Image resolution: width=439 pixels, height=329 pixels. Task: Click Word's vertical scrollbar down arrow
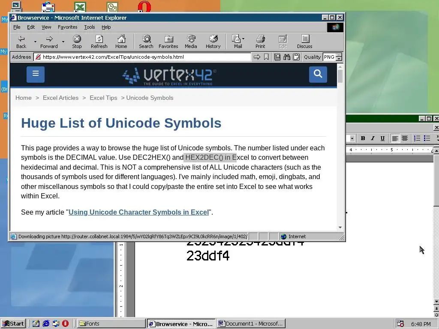click(436, 302)
